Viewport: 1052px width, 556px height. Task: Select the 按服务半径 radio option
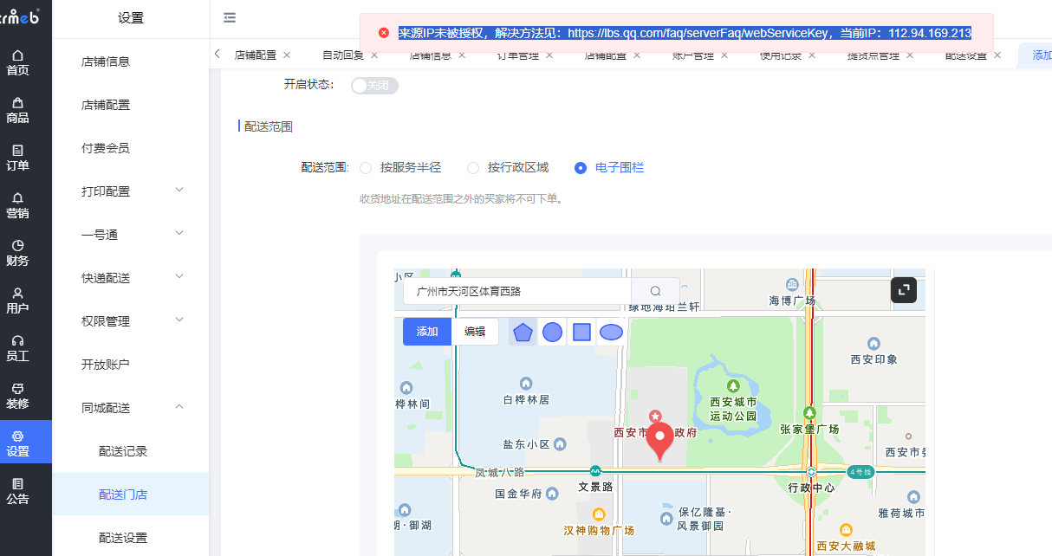pyautogui.click(x=366, y=168)
